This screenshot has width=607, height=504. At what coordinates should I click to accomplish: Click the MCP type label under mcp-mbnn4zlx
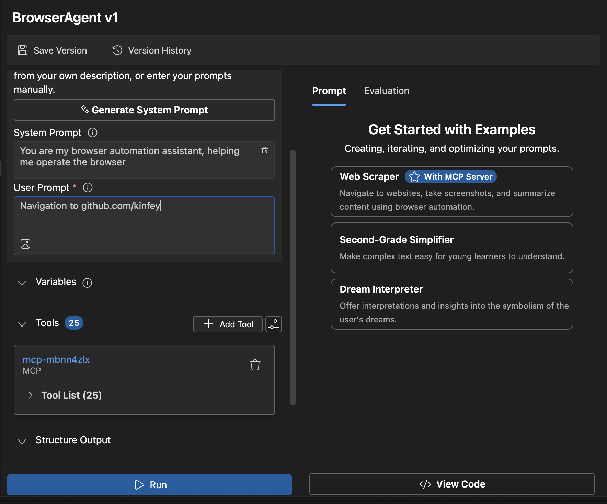click(32, 371)
